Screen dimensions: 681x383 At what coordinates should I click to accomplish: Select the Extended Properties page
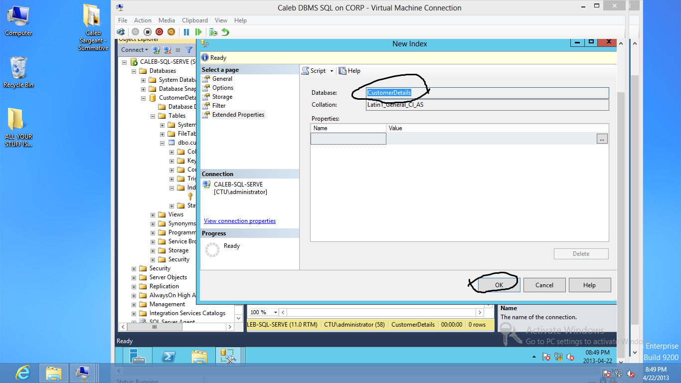point(238,115)
